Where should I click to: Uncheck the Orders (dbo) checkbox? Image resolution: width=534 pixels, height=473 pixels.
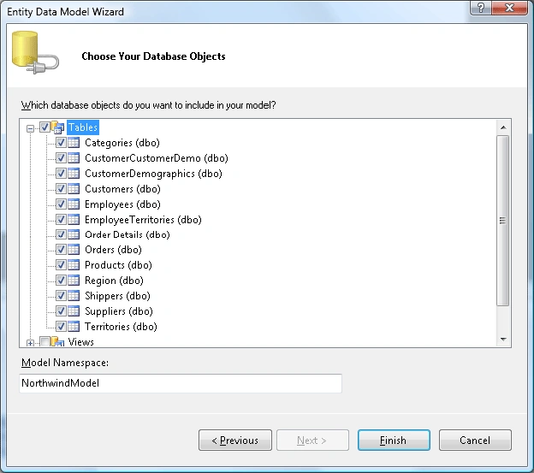tap(61, 250)
